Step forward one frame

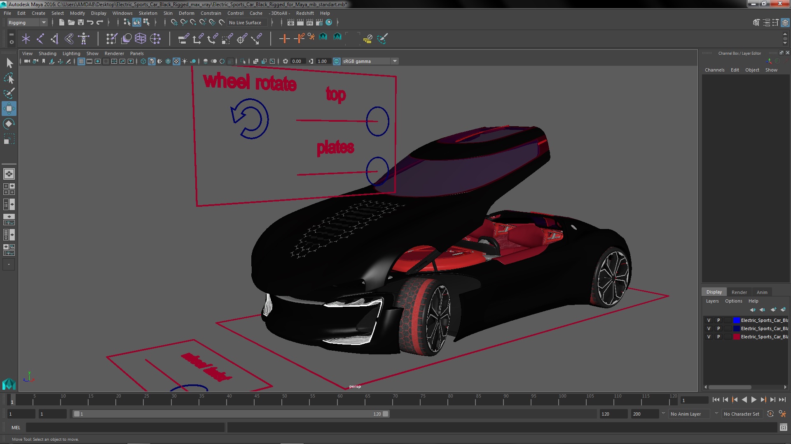pos(772,400)
